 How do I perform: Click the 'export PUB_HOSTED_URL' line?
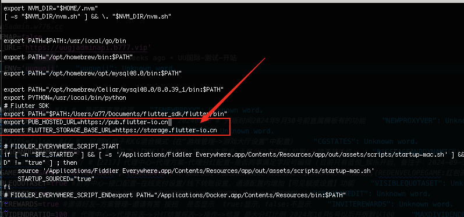click(86, 122)
